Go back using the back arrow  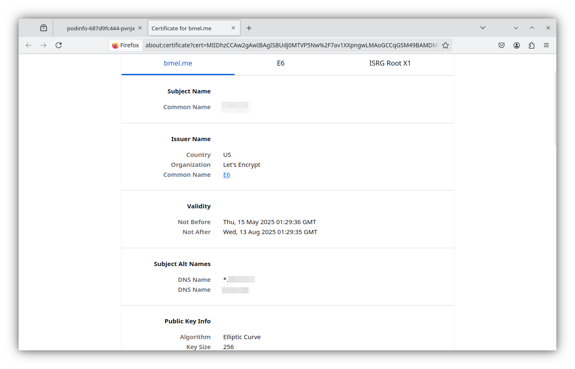(29, 45)
